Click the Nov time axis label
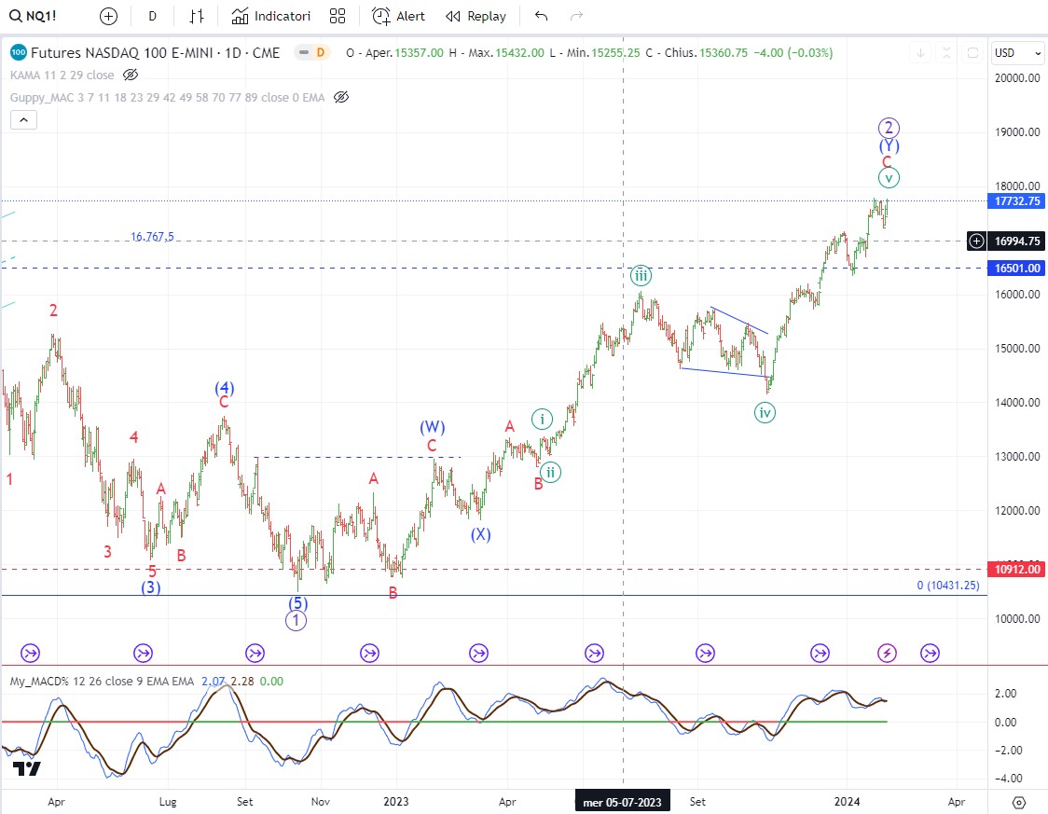Viewport: 1048px width, 814px height. [320, 802]
